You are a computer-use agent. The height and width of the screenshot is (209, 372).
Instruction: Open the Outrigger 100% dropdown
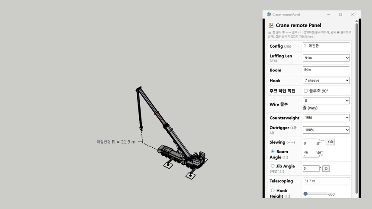click(x=326, y=130)
